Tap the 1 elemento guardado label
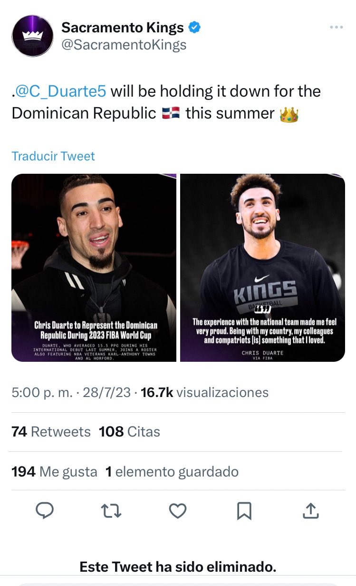The height and width of the screenshot is (586, 356). click(172, 472)
